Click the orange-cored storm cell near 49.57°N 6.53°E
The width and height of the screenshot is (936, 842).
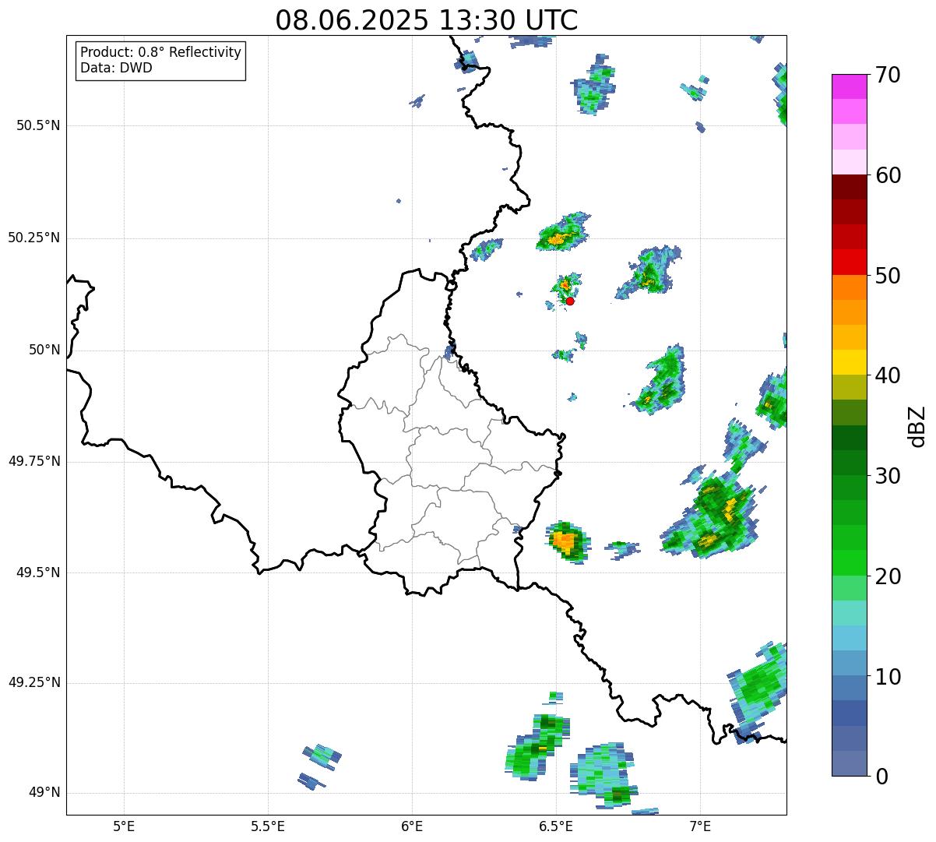tap(568, 541)
